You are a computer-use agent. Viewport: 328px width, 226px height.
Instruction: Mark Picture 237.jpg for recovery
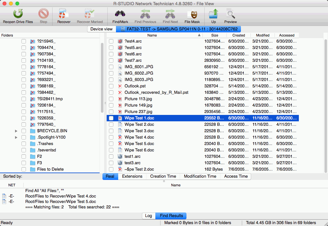tap(111, 112)
